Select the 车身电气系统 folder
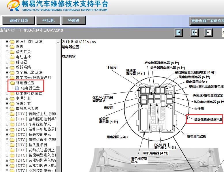The image size is (224, 172). [27, 109]
